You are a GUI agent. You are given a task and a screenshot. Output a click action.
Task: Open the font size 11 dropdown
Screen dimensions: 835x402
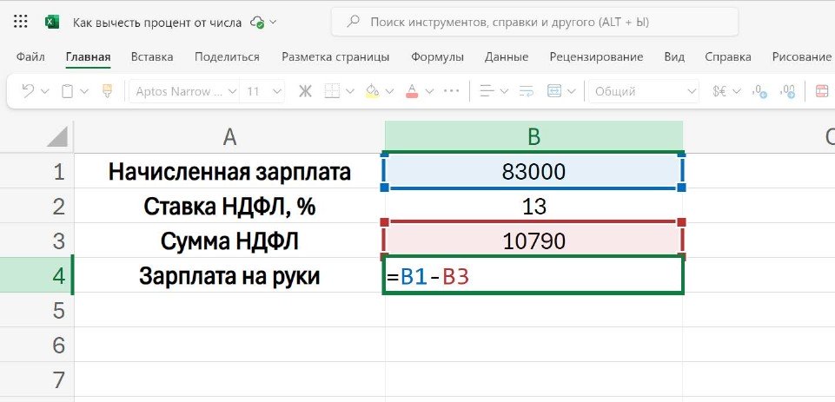click(276, 91)
